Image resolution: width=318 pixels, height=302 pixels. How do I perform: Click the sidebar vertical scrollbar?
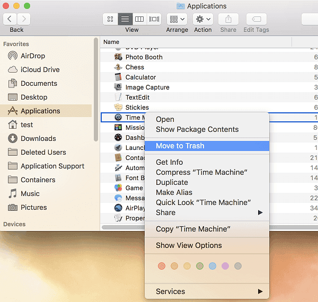pyautogui.click(x=96, y=90)
